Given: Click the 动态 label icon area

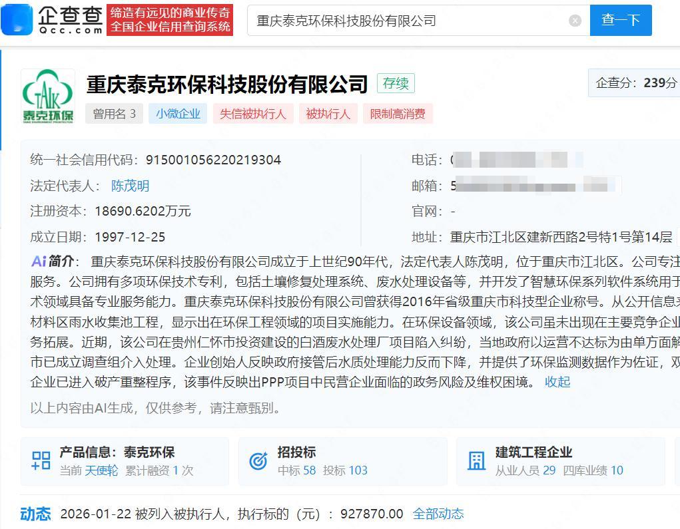Looking at the screenshot, I should (37, 514).
